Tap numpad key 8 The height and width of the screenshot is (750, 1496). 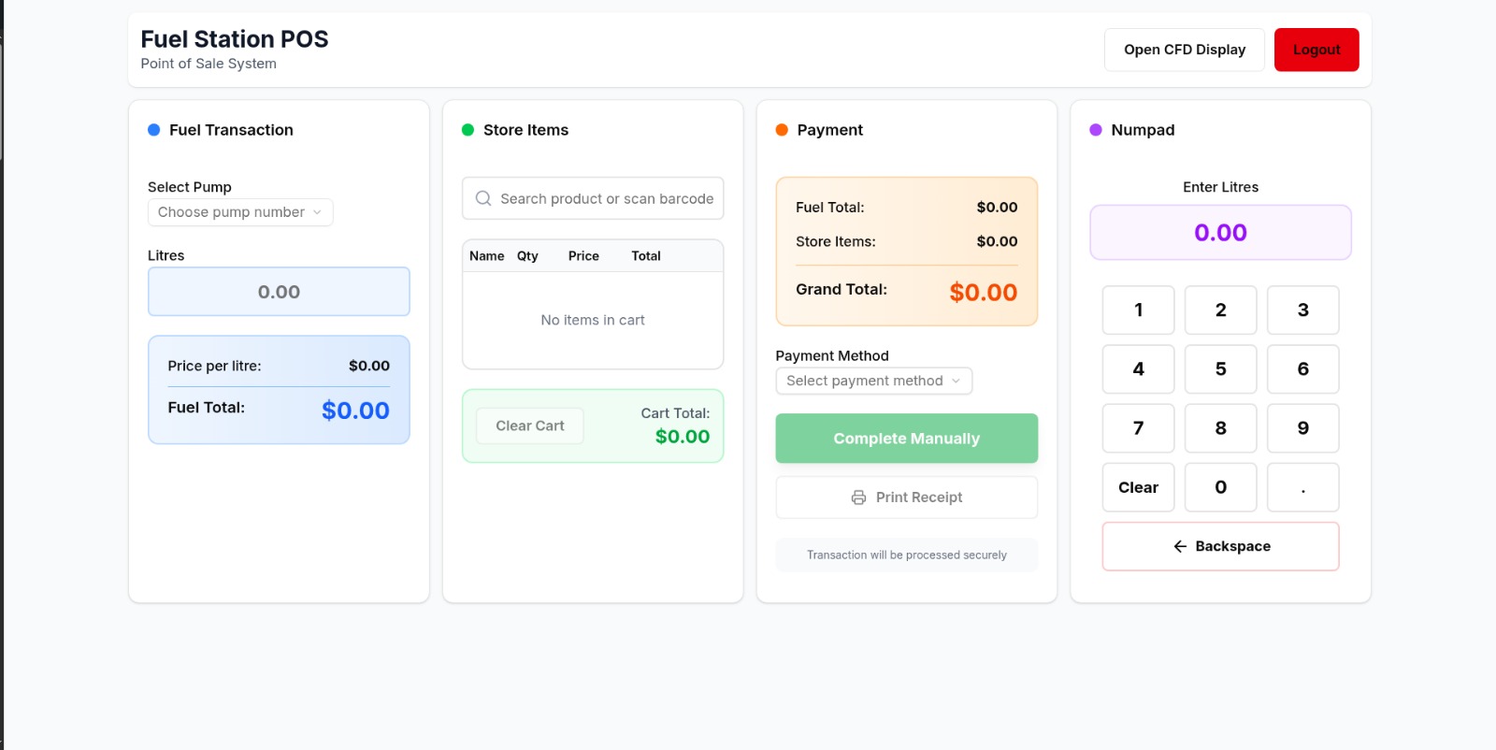(x=1220, y=428)
